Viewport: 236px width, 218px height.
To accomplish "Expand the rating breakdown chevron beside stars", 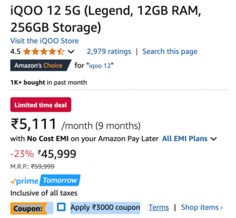I will pos(71,52).
